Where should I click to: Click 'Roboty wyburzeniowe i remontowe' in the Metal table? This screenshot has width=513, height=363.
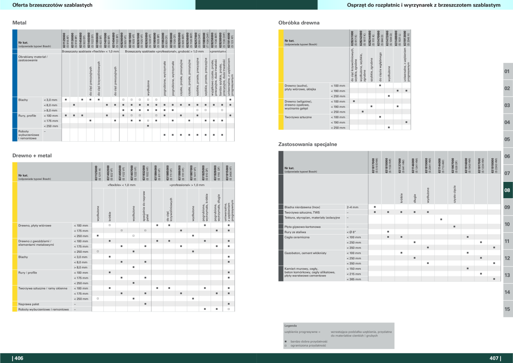[29, 135]
